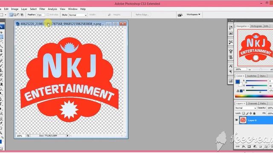Switch to the Swatches tab

(252, 76)
